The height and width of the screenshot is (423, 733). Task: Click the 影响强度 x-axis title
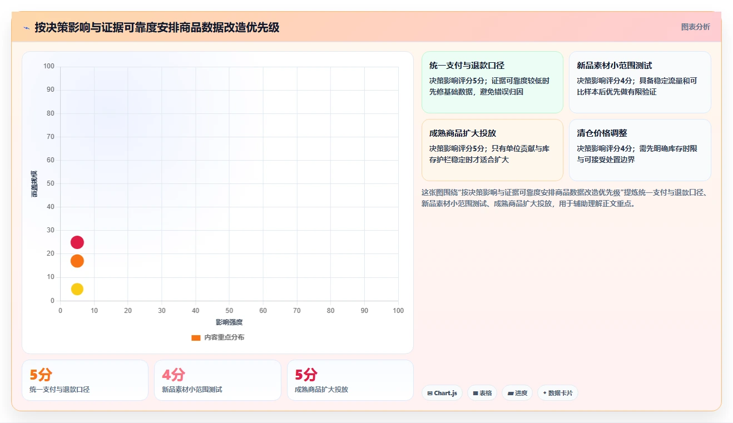pos(229,322)
